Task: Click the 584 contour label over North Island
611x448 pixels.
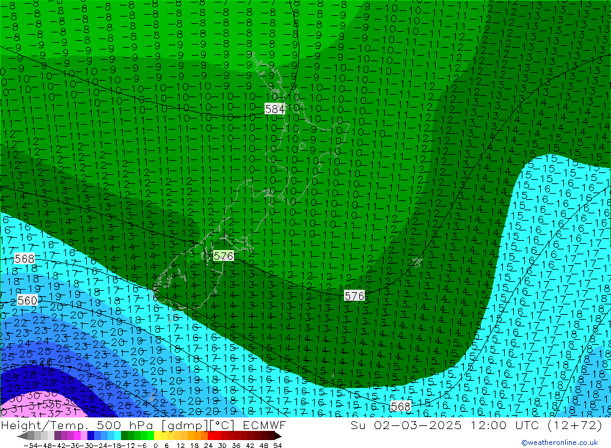Action: pyautogui.click(x=275, y=109)
